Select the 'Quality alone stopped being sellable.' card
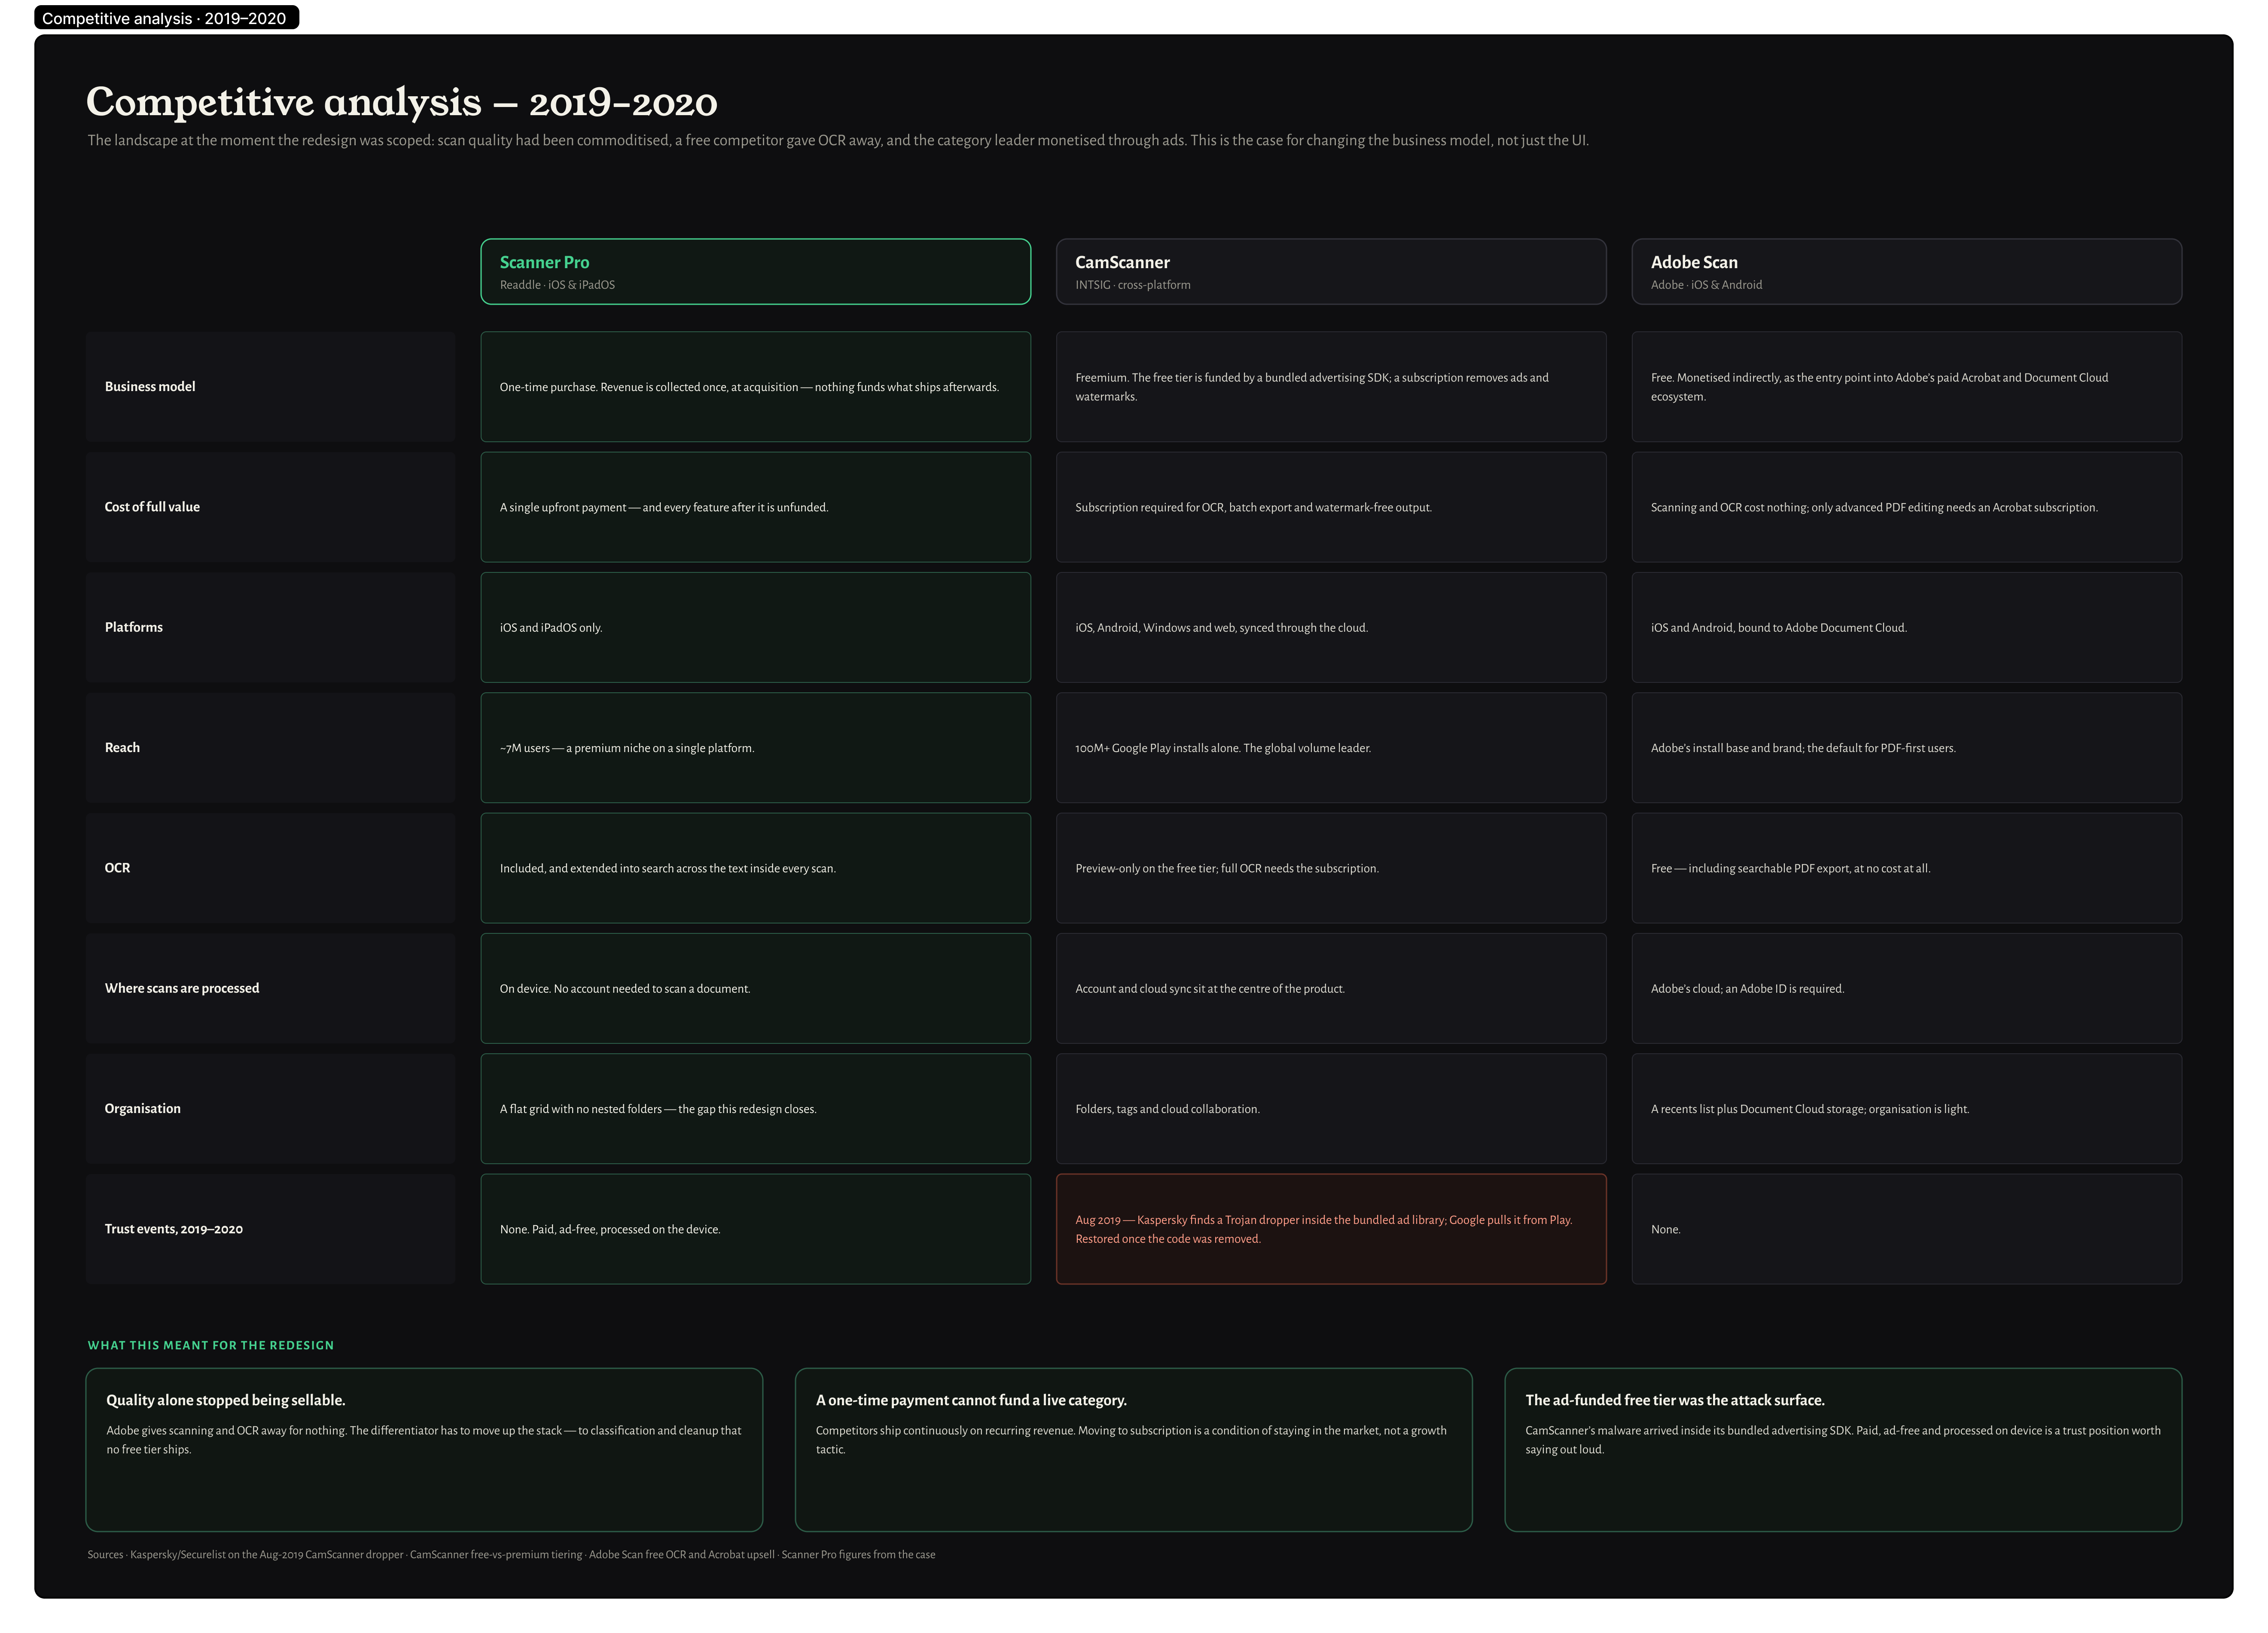The height and width of the screenshot is (1633, 2268). click(424, 1449)
